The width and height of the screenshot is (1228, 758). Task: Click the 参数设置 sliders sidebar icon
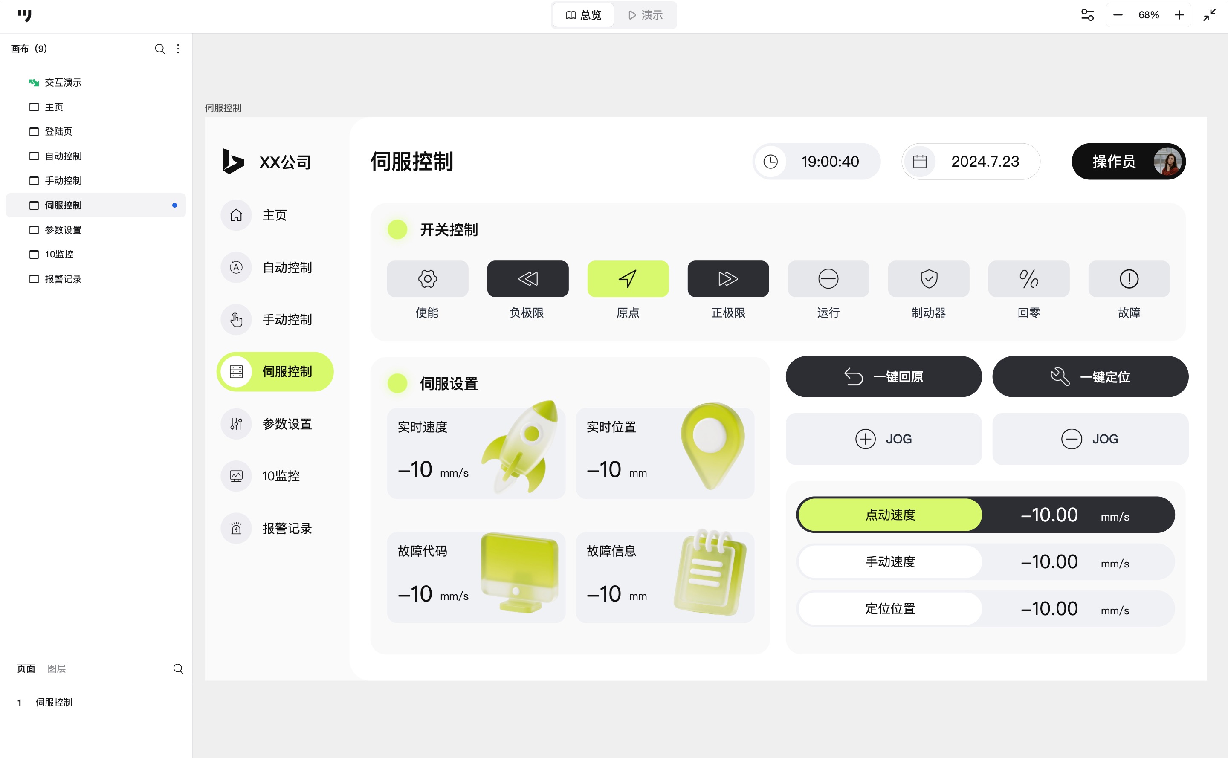click(x=236, y=424)
